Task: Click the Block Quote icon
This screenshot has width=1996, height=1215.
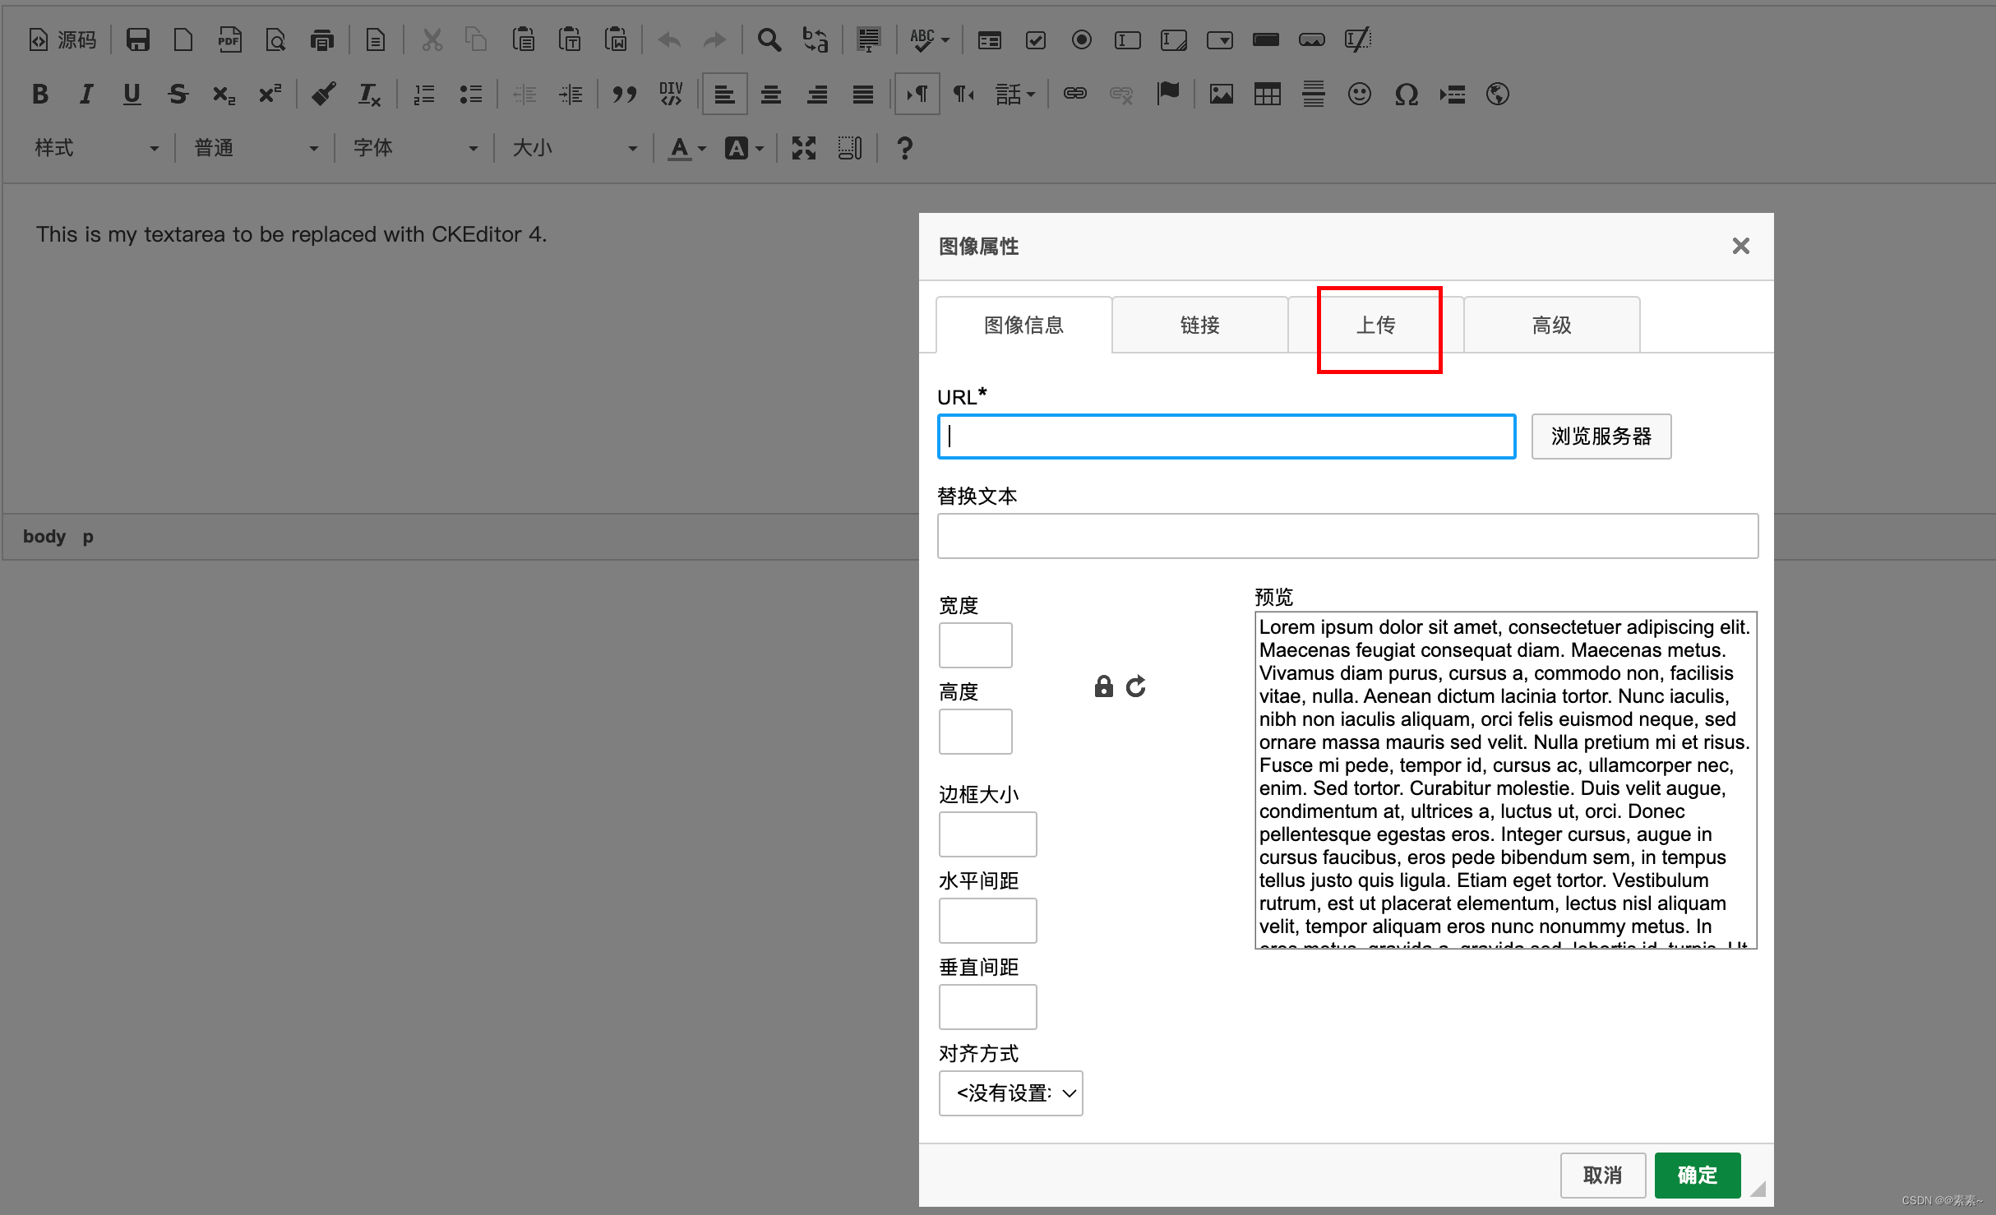Action: [x=625, y=95]
